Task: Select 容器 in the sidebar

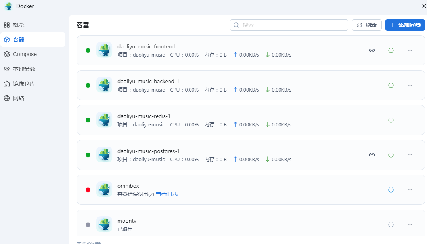Action: [33, 40]
